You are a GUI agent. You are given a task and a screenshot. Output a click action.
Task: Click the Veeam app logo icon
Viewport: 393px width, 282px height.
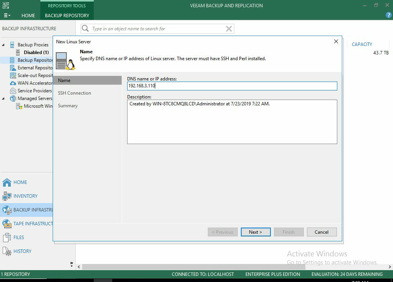coord(5,5)
